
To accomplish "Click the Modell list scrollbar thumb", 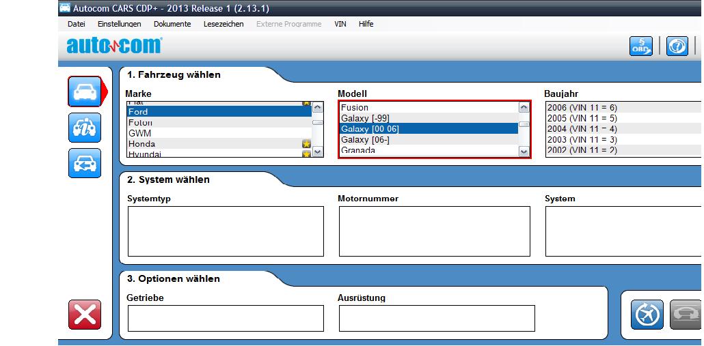I will coord(524,124).
